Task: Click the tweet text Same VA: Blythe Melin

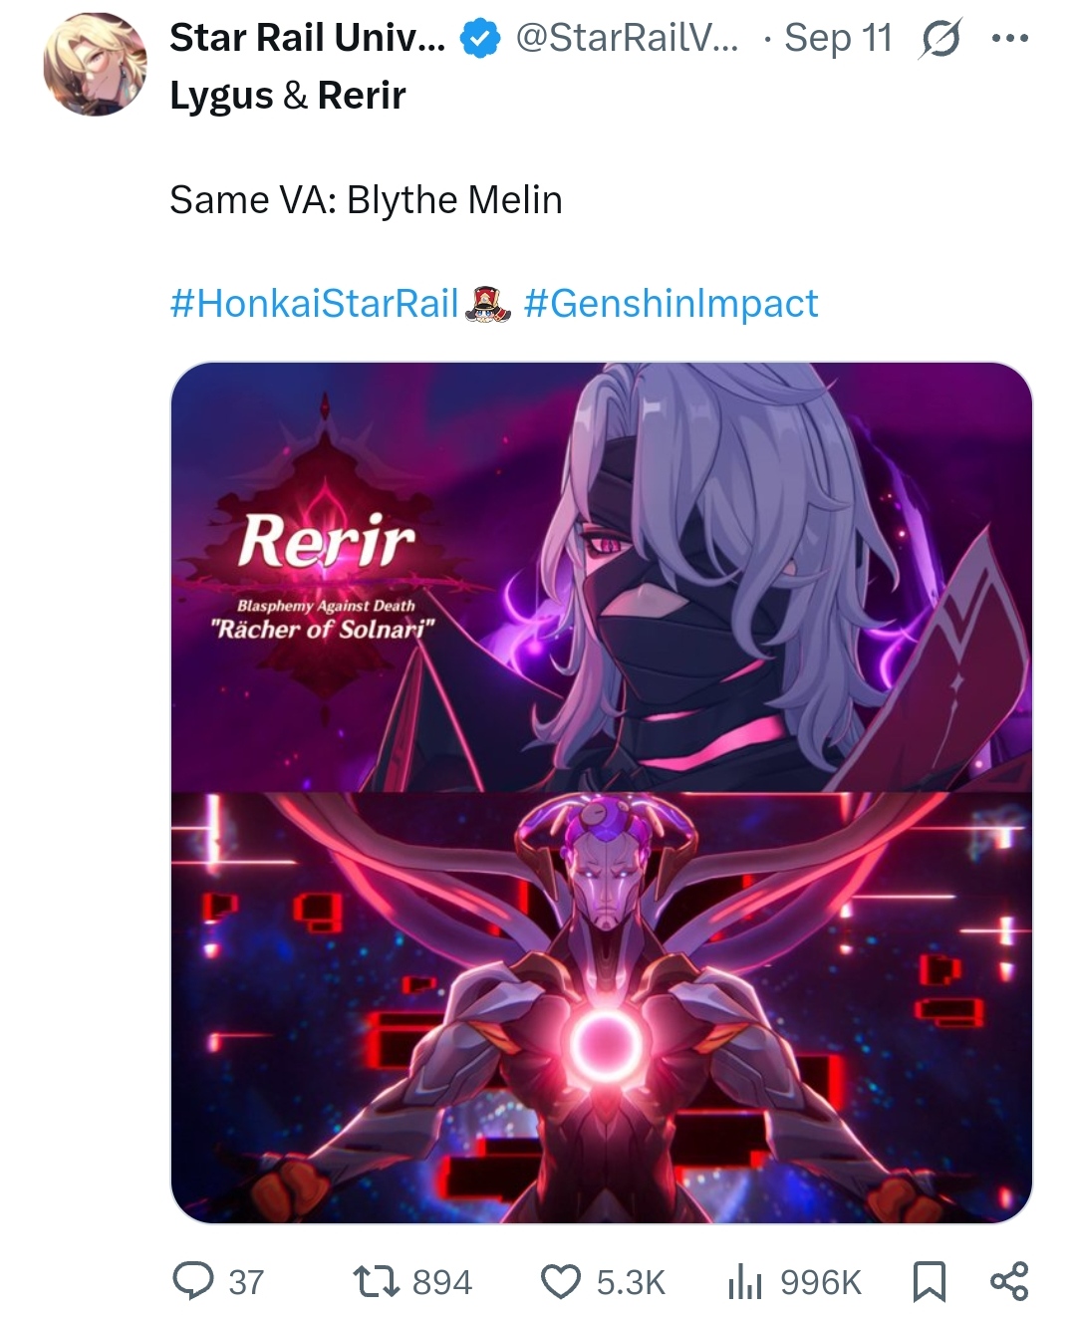Action: (x=366, y=200)
